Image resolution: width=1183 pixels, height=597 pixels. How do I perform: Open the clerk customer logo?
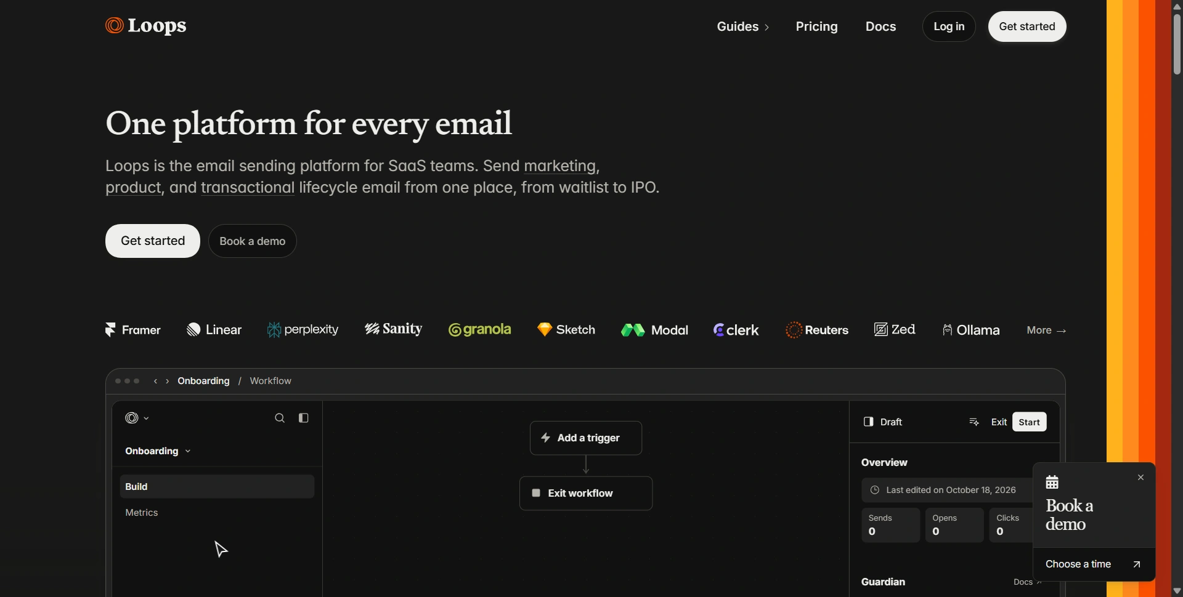736,331
